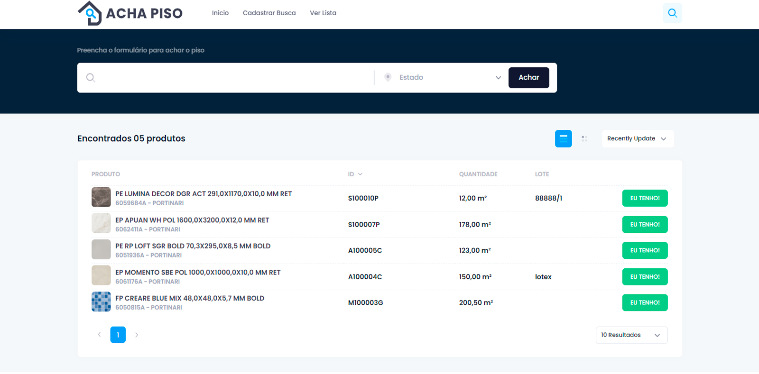Open Cadastrar Busca navigation link
Screen dimensions: 759x374
(269, 13)
